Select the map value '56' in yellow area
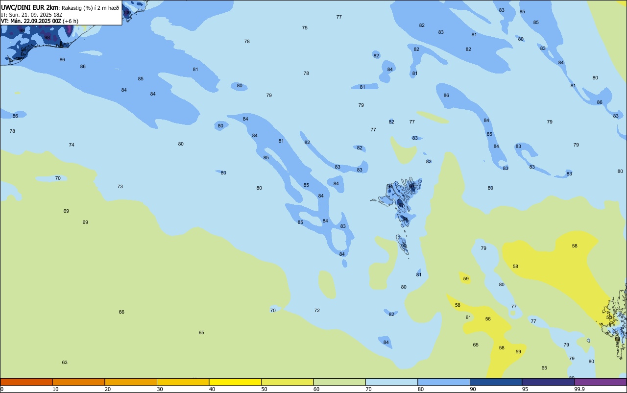 pos(488,319)
